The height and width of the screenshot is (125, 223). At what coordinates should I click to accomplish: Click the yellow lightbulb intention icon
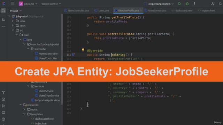(x=83, y=50)
